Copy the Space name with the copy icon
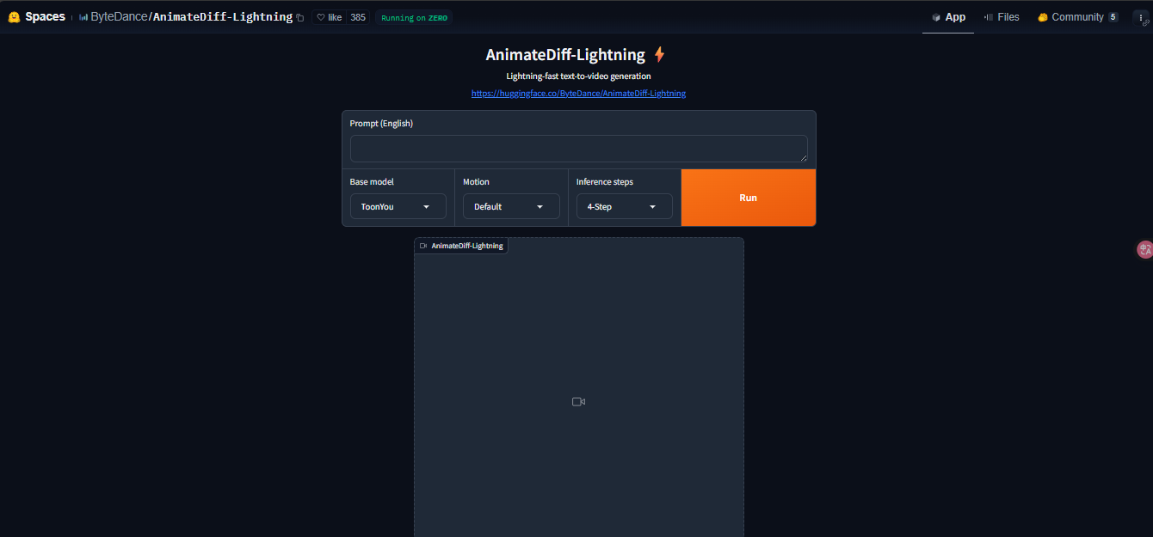The image size is (1153, 537). [x=300, y=18]
